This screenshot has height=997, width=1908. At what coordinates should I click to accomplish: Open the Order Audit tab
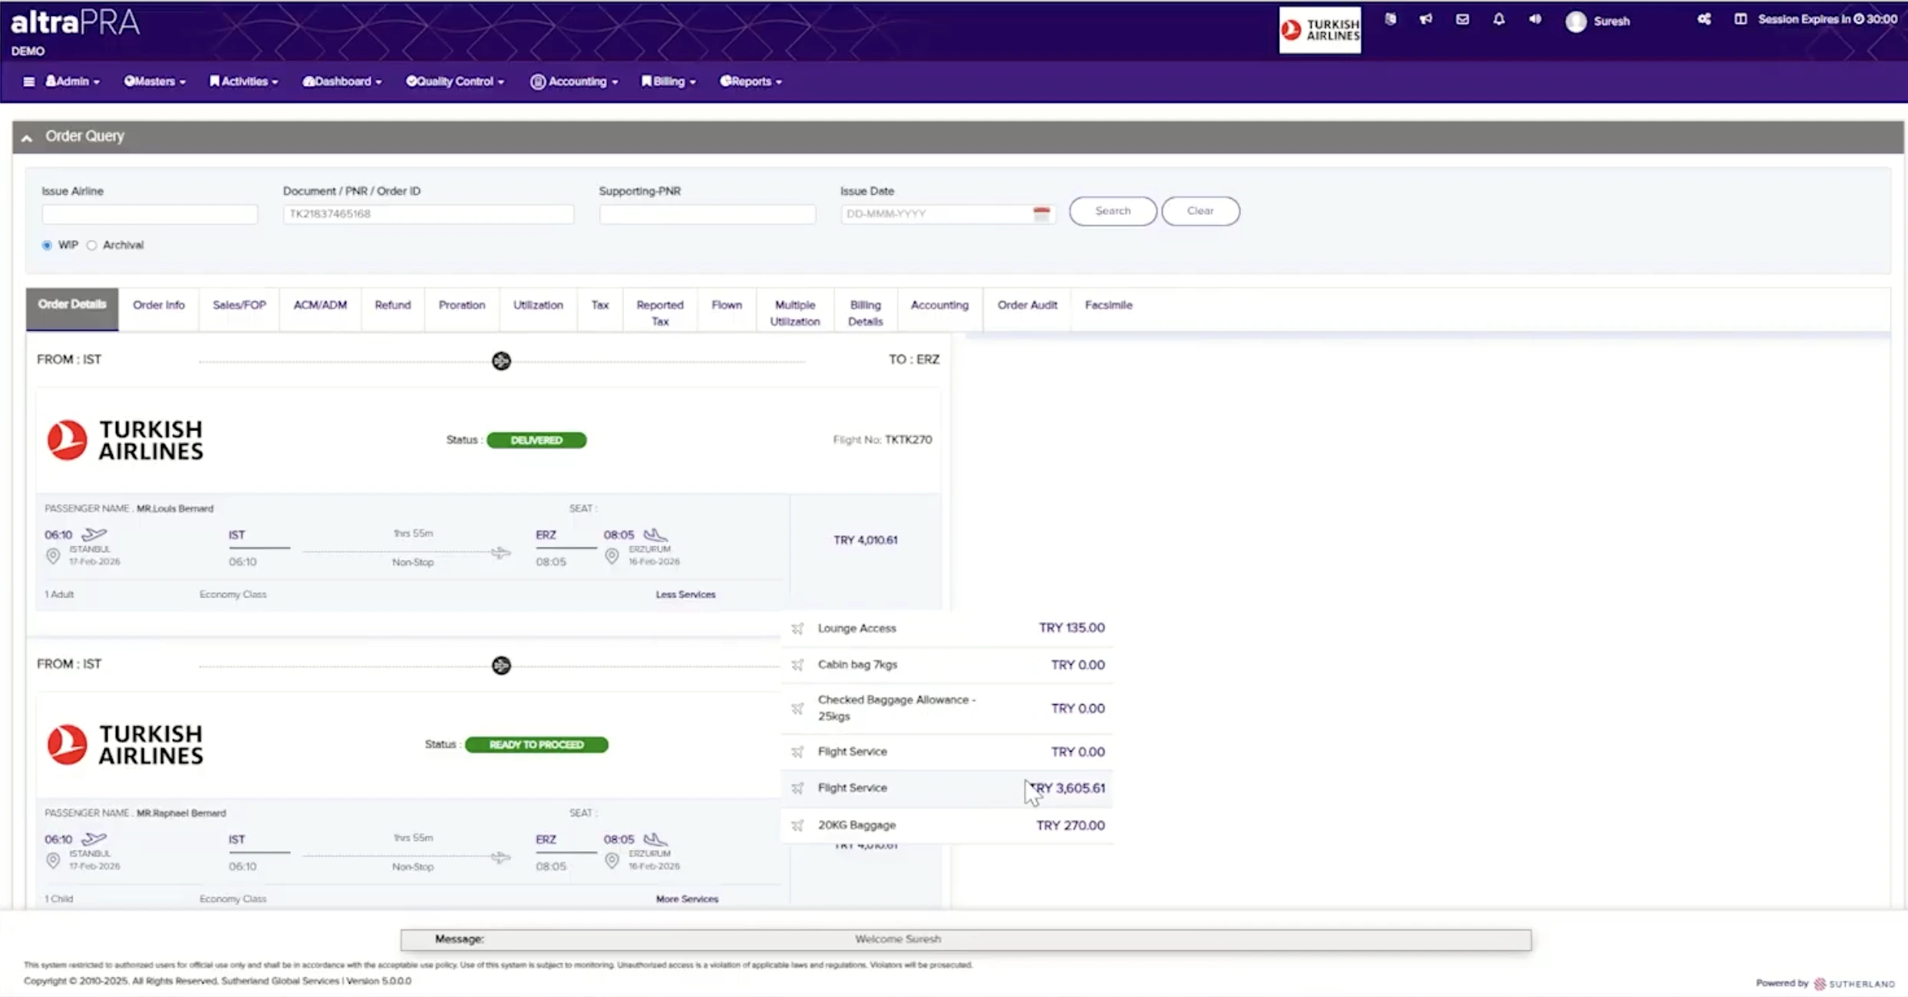click(x=1027, y=305)
